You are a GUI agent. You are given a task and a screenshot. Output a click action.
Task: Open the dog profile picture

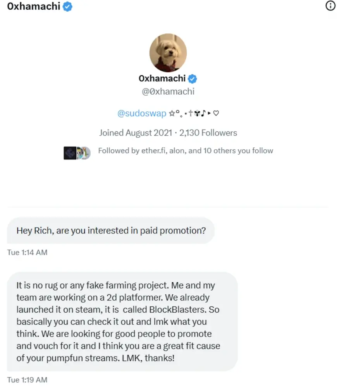point(168,53)
